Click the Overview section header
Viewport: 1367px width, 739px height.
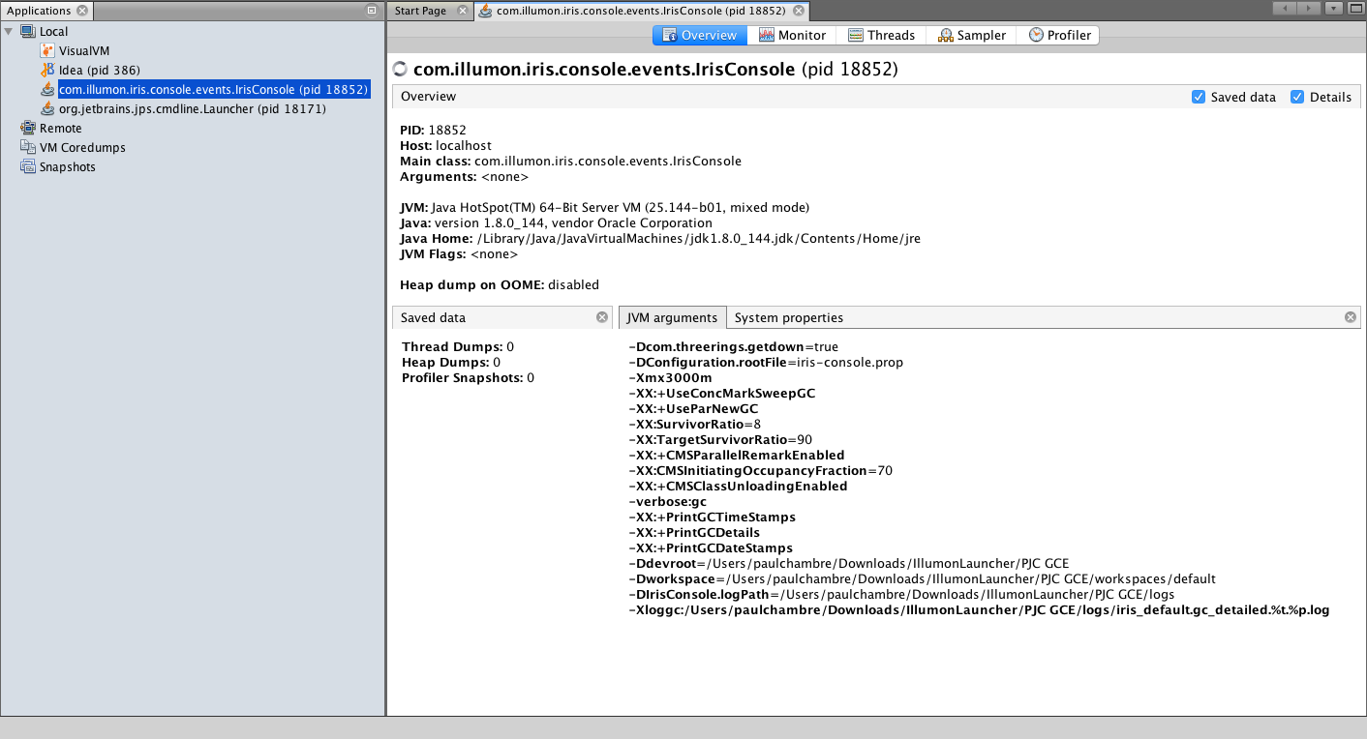pyautogui.click(x=428, y=97)
